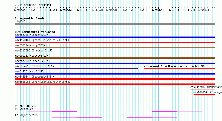Viewport: 222px width, 121px height.
Task: Click the blue nsv555226 (Cooper2011) variant bar
Action: point(115,37)
